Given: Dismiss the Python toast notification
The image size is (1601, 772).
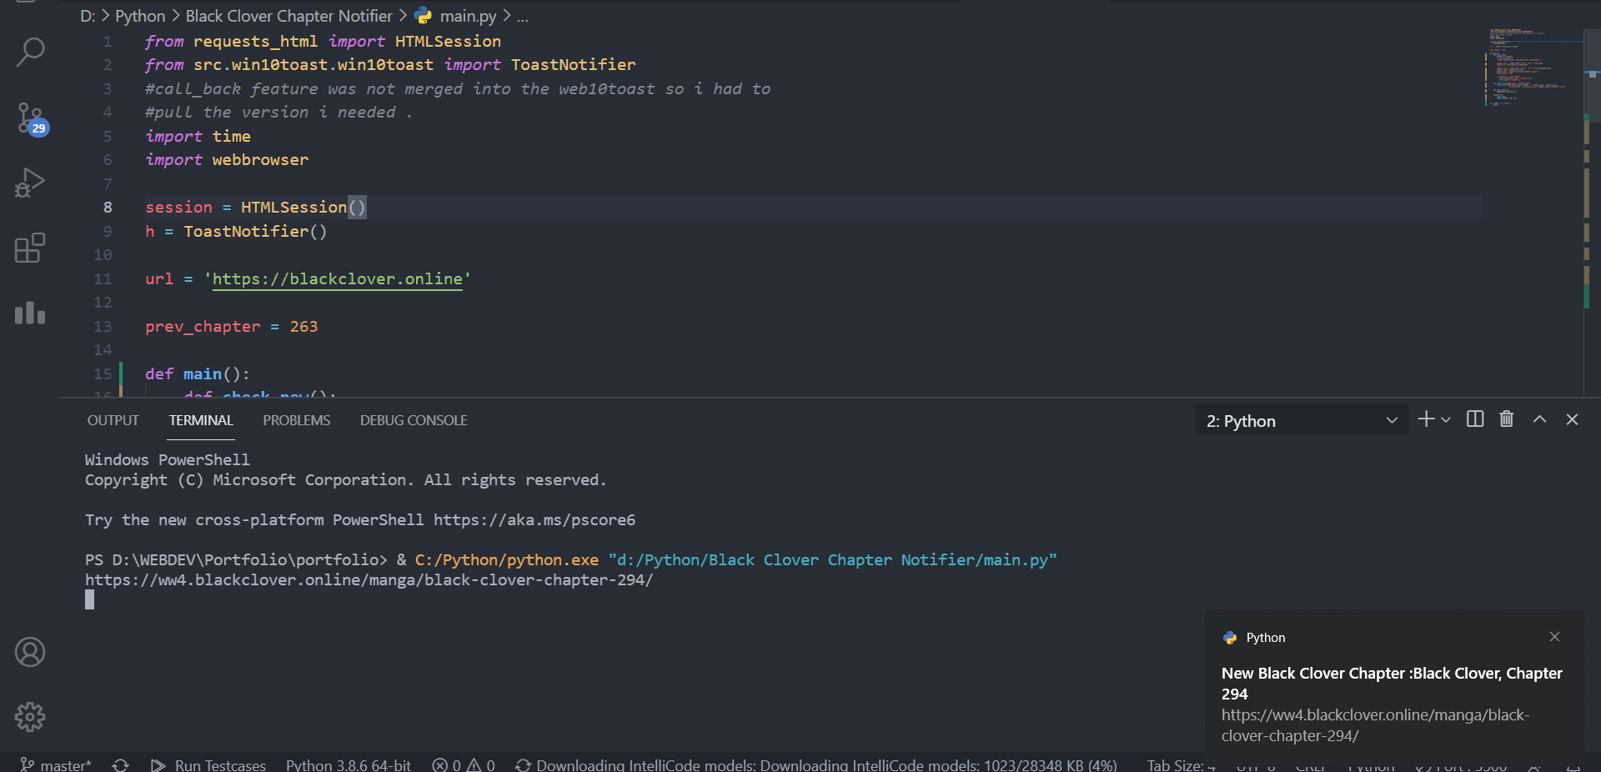Looking at the screenshot, I should tap(1554, 637).
